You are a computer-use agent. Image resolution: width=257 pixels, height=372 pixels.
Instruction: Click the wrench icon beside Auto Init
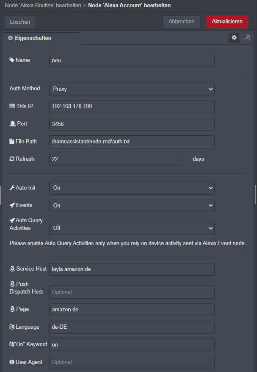coord(12,187)
